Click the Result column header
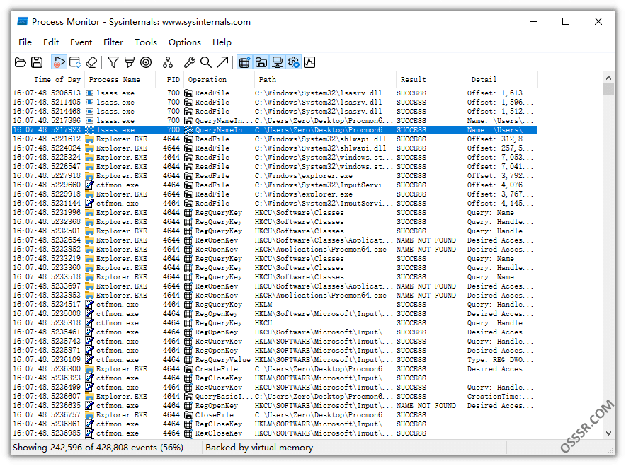 pyautogui.click(x=431, y=80)
